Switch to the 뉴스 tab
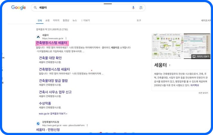213x135 pixels. 75,21
